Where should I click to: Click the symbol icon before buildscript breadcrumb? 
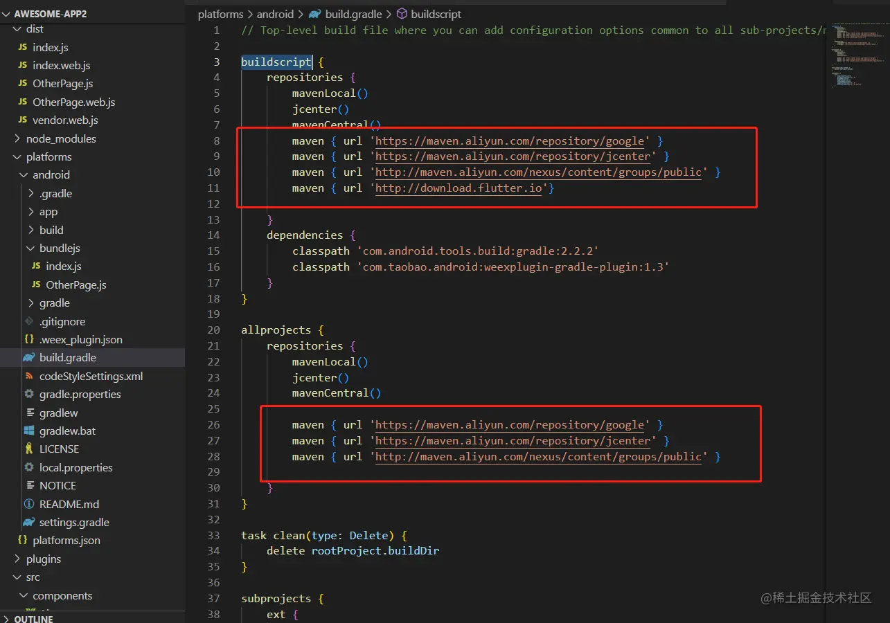pyautogui.click(x=402, y=14)
